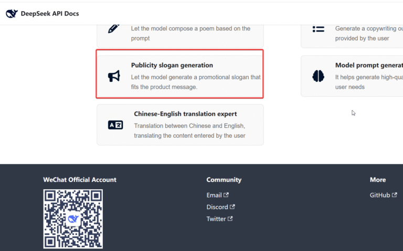Click the external-link arrow icon beside Email
The image size is (403, 251).
226,195
